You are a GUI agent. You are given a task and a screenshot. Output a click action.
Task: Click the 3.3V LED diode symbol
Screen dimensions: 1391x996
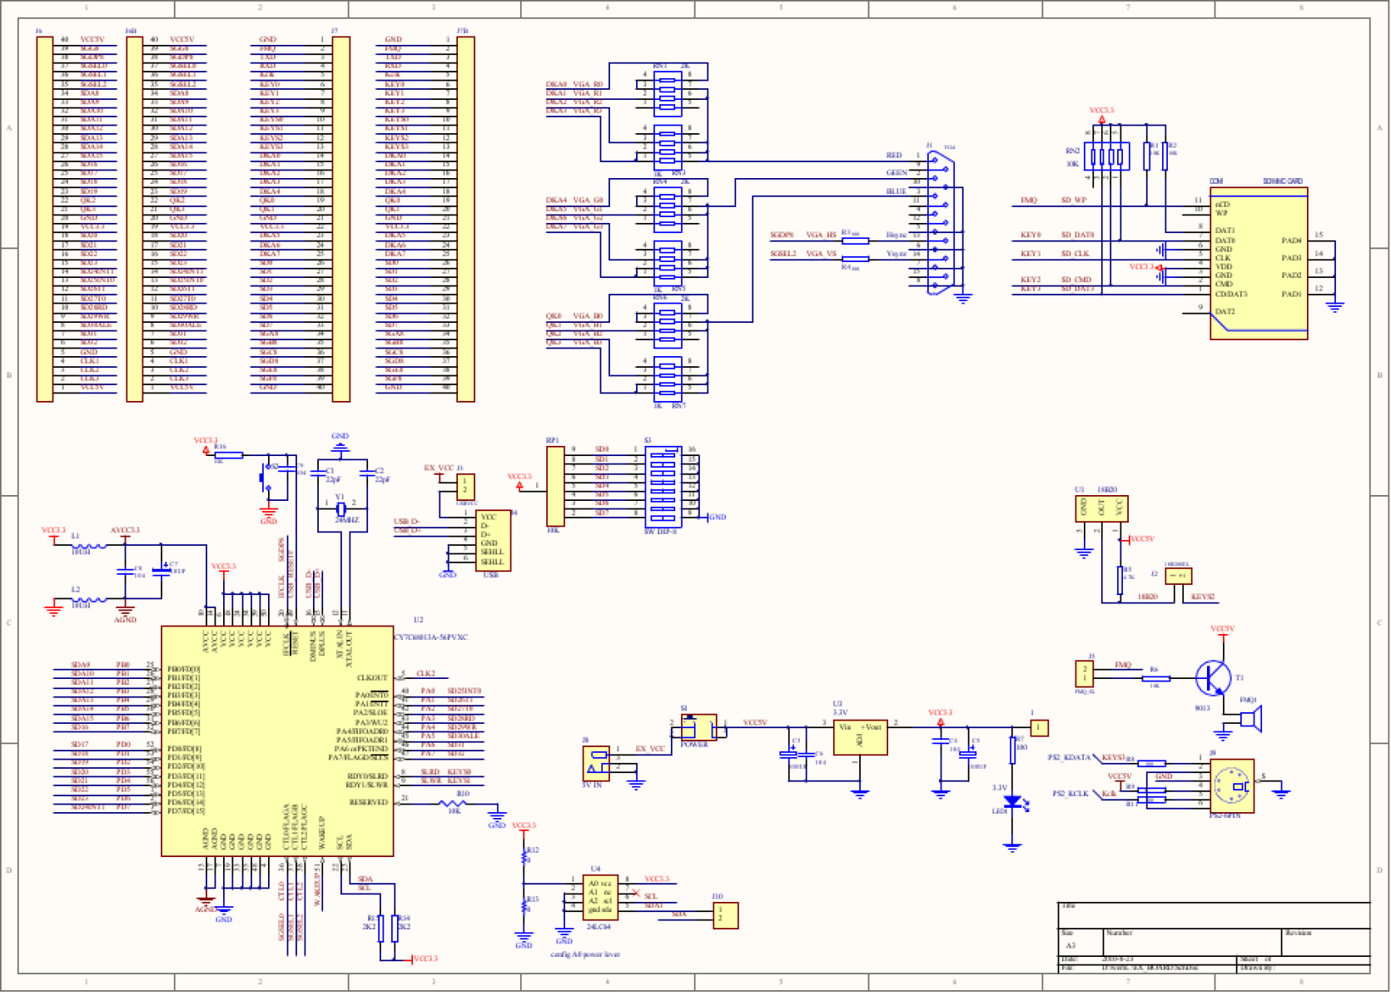pos(1012,802)
